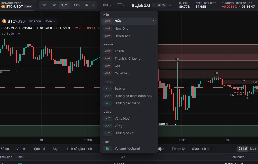The height and width of the screenshot is (164, 258).
Task: Open the 150x leverage selector
Action: pyautogui.click(x=28, y=7)
